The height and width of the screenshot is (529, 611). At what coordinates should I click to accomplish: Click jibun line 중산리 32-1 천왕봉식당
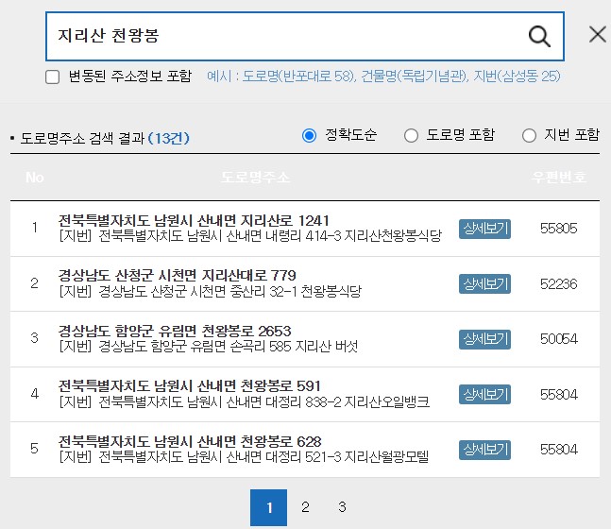[211, 291]
